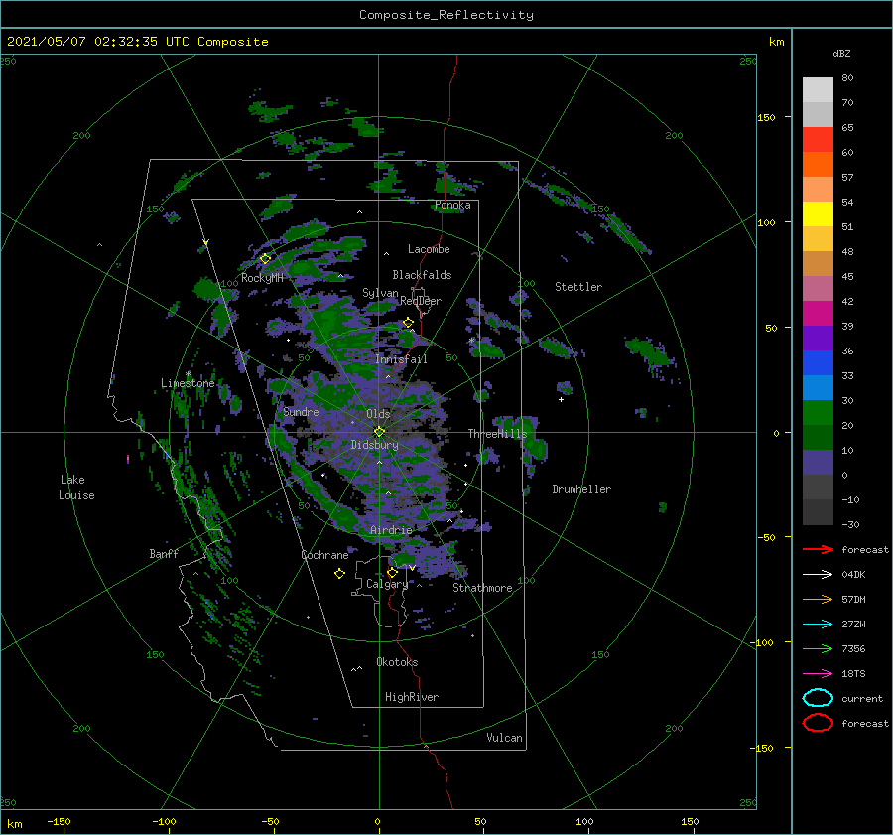Click the ThreeHills city label

498,434
